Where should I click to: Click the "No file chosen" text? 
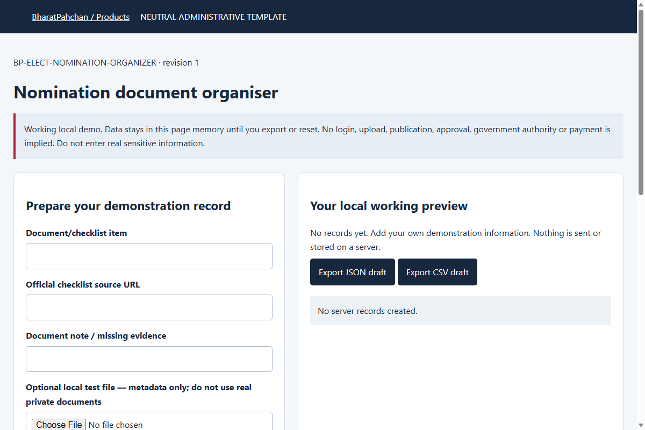[116, 425]
